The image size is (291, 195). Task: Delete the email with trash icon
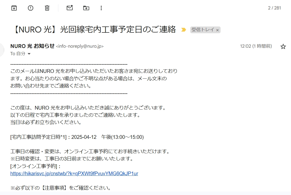tap(47, 8)
